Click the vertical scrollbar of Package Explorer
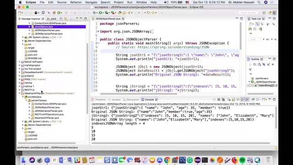Screen dimensions: 293x165 pos(87,78)
